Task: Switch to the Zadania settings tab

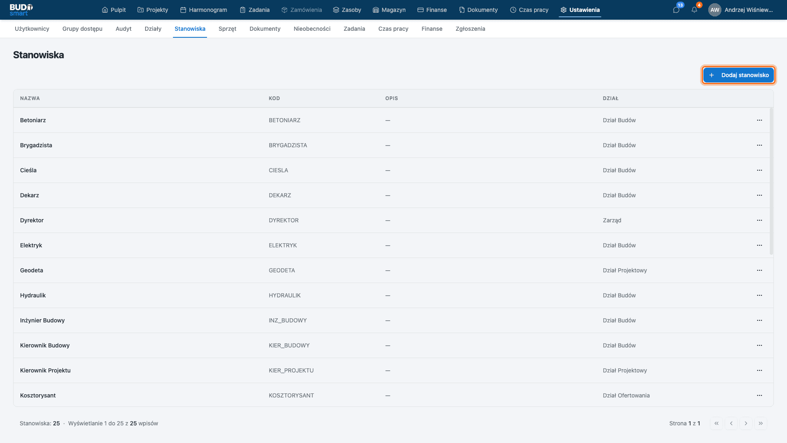Action: 354,29
